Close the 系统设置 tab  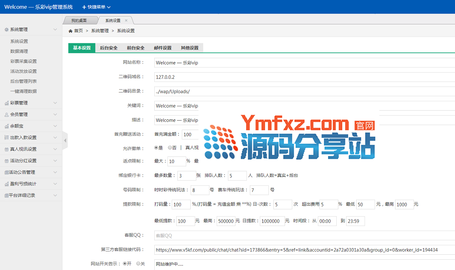(x=126, y=20)
